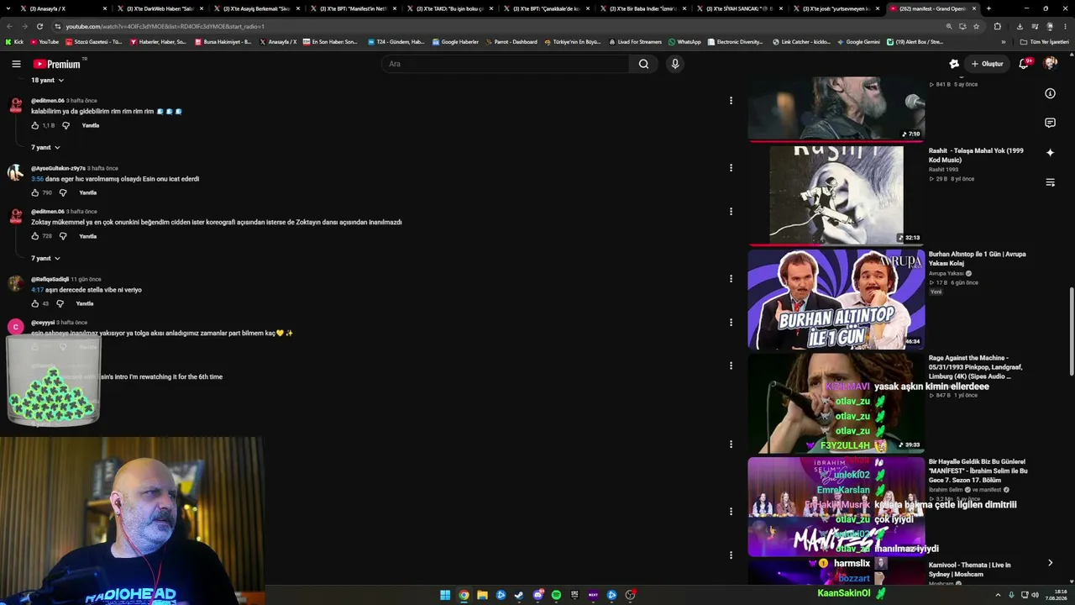Reply via "Yanıtla" on the kalabilirim comment
This screenshot has width=1075, height=605.
pos(91,125)
